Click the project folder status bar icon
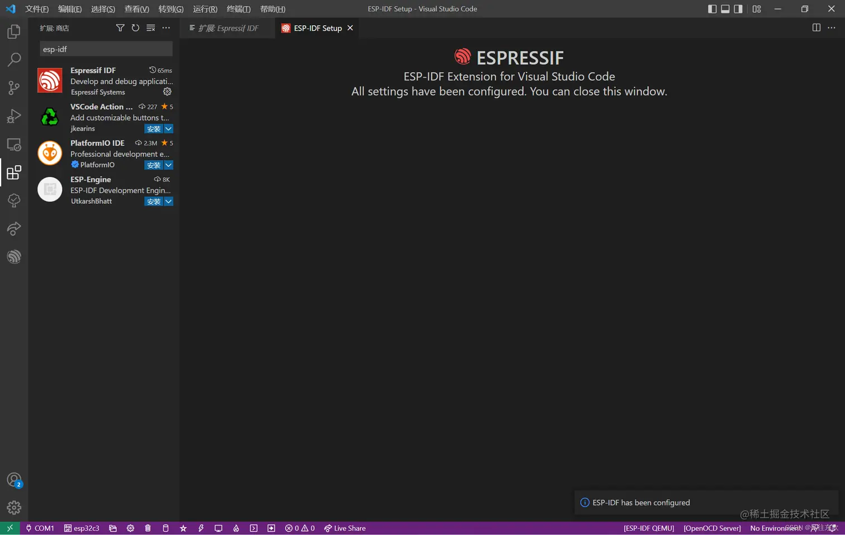The image size is (845, 535). tap(113, 528)
